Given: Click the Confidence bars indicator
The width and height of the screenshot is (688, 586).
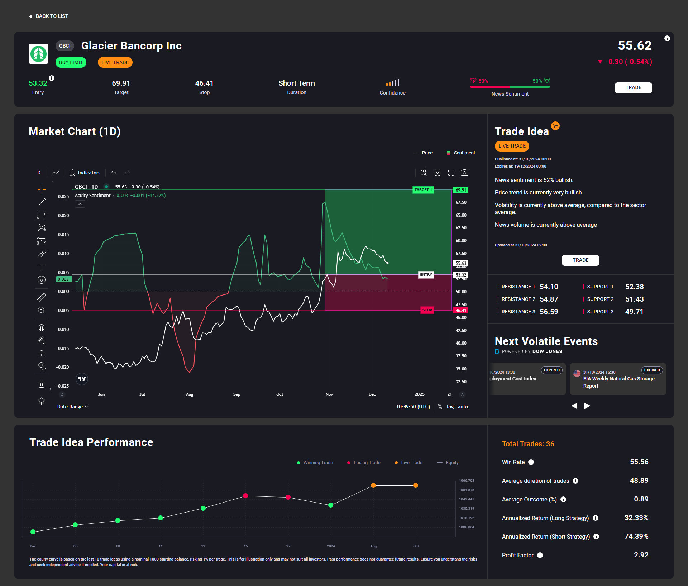Looking at the screenshot, I should tap(393, 83).
